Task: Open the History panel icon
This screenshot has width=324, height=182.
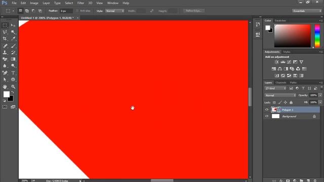Action: (x=258, y=24)
